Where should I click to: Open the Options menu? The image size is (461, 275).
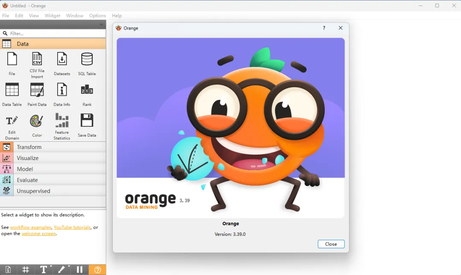[x=97, y=16]
